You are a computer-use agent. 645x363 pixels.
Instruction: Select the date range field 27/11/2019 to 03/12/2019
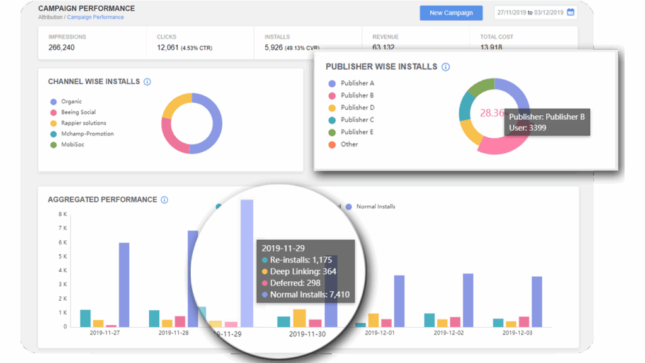535,13
